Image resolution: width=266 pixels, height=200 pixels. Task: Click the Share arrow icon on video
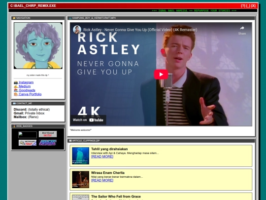click(x=242, y=28)
